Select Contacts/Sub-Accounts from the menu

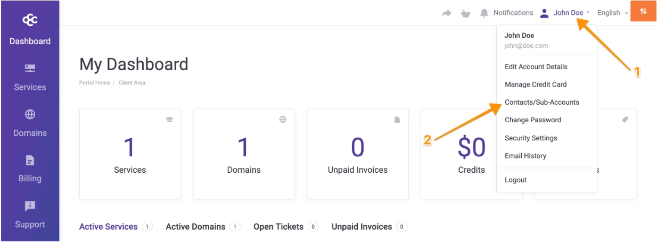point(541,102)
